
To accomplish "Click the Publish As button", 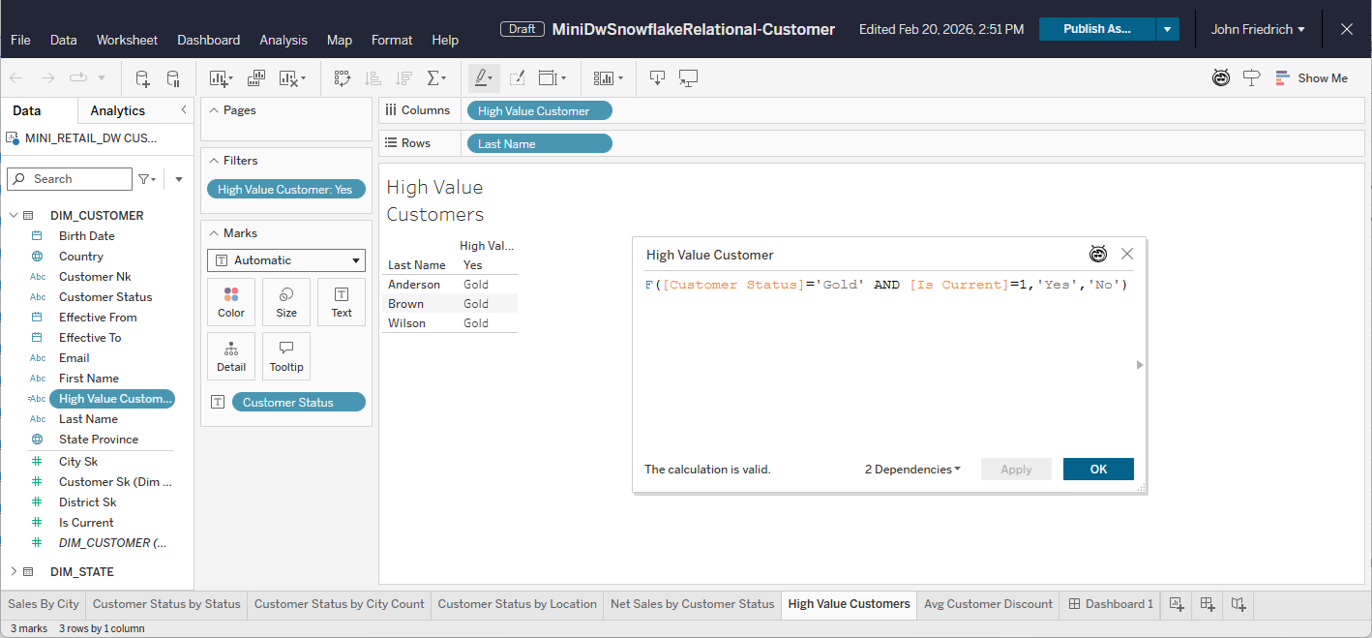I will [1096, 29].
